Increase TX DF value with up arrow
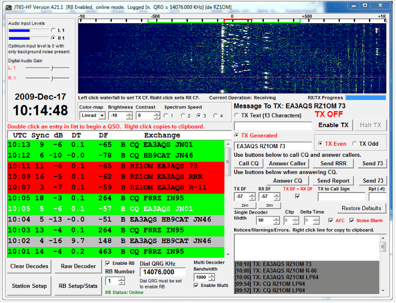Screen dimensions: 396x303 tap(252, 194)
